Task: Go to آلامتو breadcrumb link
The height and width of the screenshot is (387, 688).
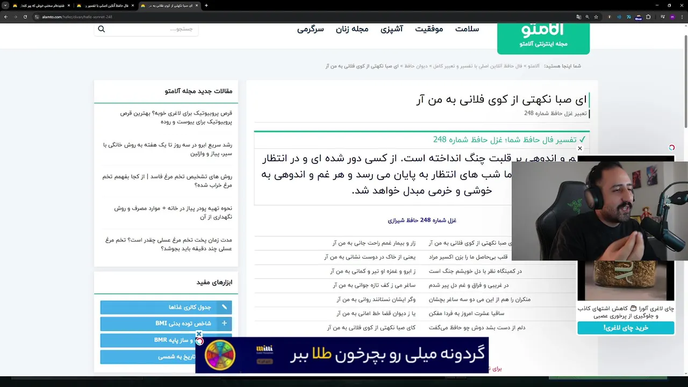Action: point(534,66)
